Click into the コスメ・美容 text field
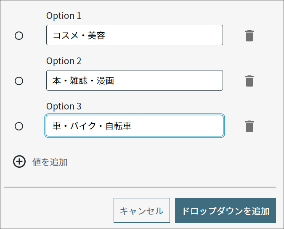 pos(135,35)
